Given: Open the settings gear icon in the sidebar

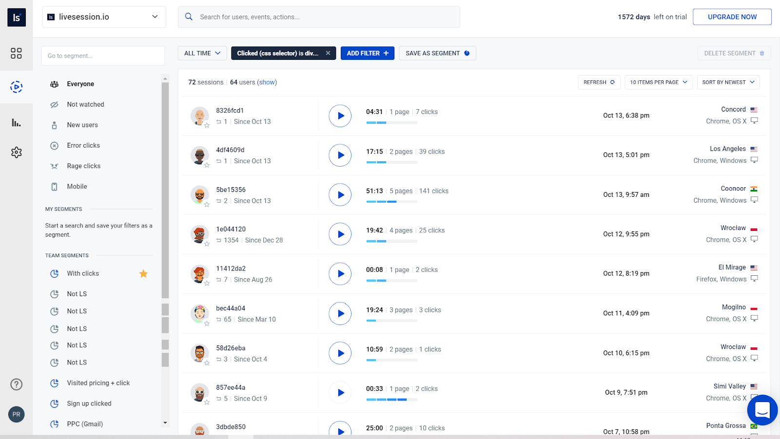Looking at the screenshot, I should (x=16, y=152).
